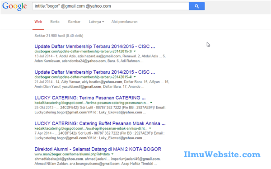Click snippet text 'anz.beungeutkamu@gmail.com'
Image resolution: width=271 pixels, height=169 pixels.
pos(94,164)
